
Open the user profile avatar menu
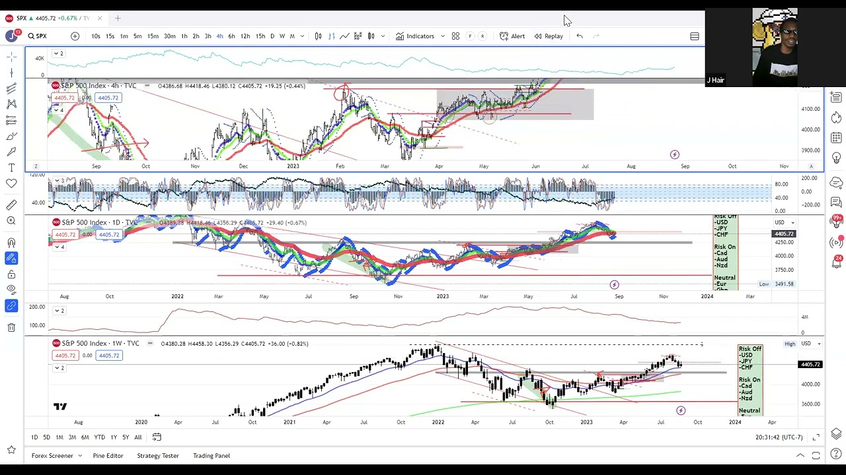(11, 36)
